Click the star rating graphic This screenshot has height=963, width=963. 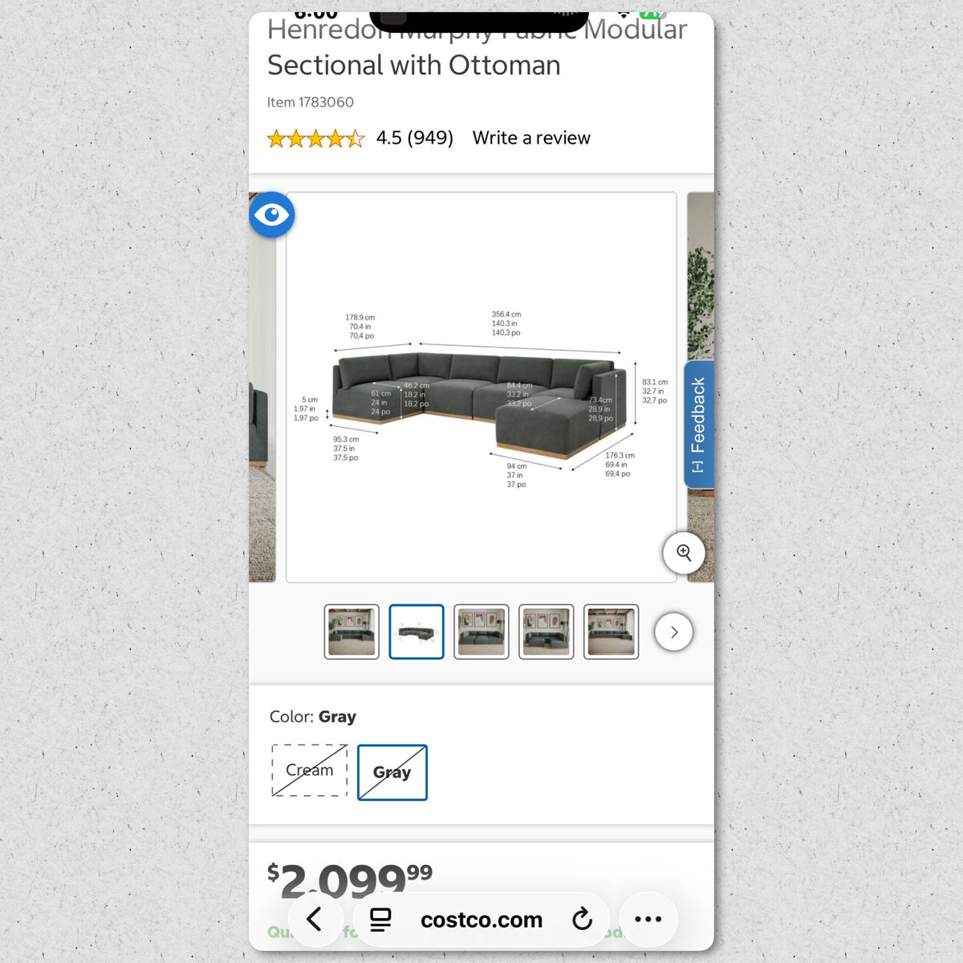coord(316,139)
